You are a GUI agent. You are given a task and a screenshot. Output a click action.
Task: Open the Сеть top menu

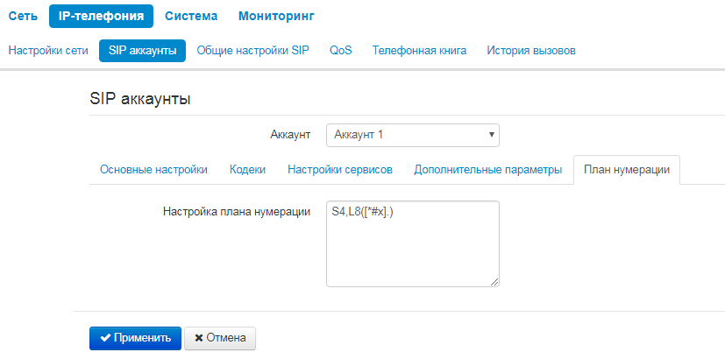tap(22, 16)
